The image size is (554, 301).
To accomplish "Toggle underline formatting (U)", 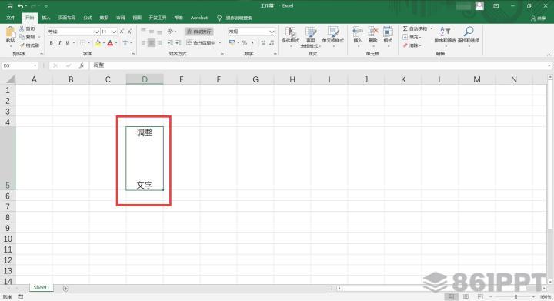I will point(68,43).
